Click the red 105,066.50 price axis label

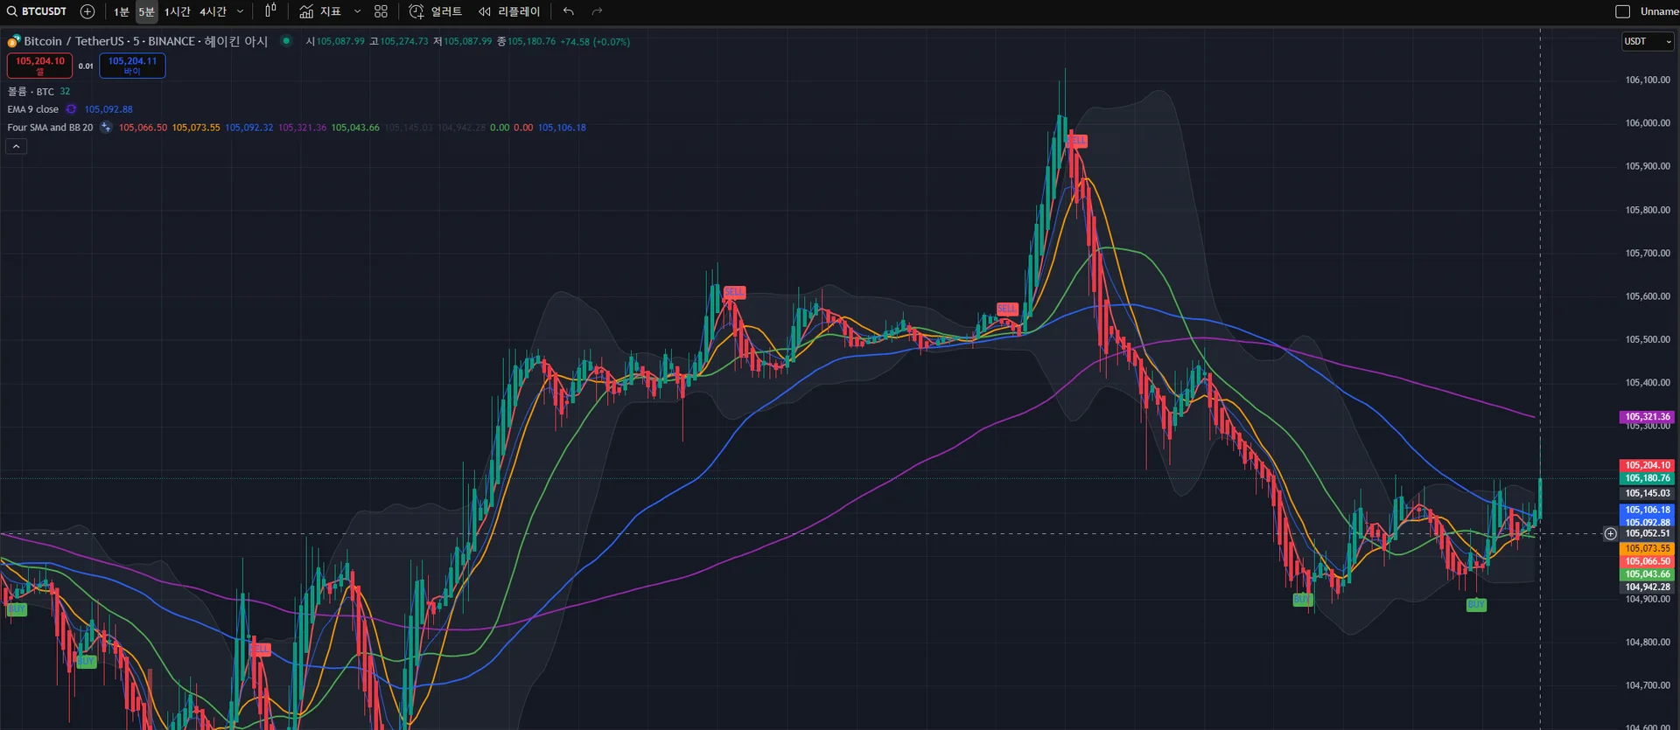[1648, 561]
